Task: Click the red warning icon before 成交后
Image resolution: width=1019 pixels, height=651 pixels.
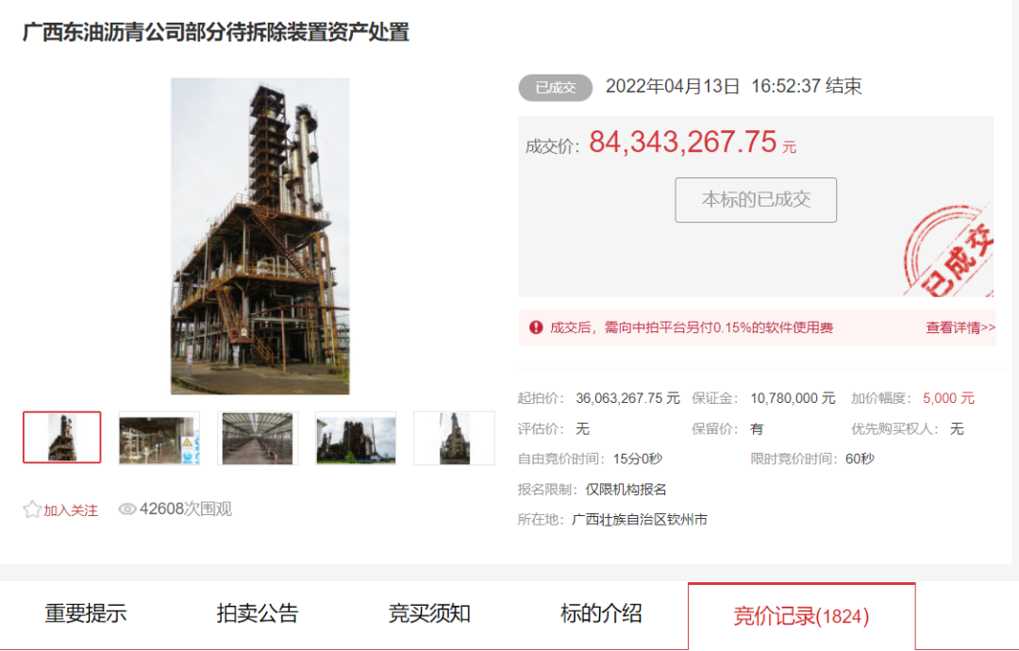Action: pyautogui.click(x=536, y=327)
